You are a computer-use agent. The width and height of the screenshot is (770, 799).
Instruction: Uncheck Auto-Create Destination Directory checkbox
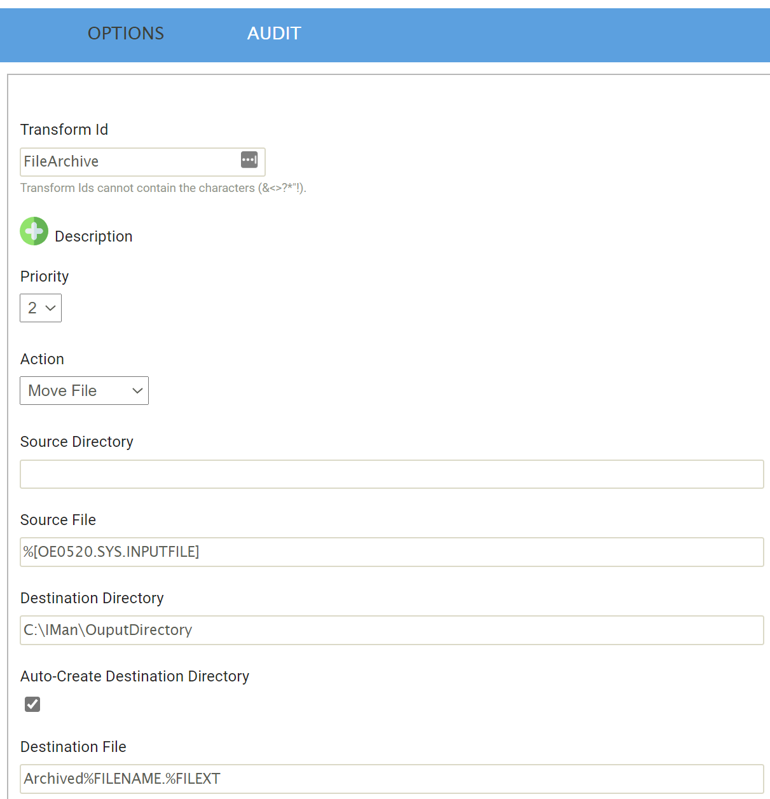click(x=32, y=704)
